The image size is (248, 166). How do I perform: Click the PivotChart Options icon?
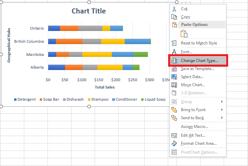click(174, 152)
